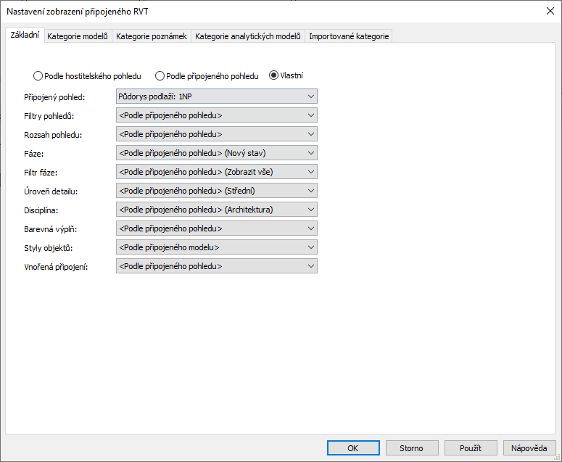Click the OK button
The image size is (562, 462).
tap(353, 447)
